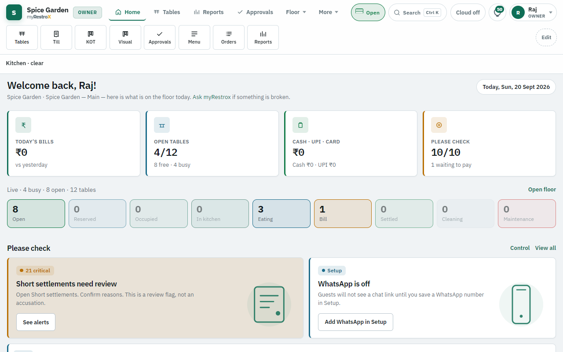
Task: Click the notification icon with 50 badge
Action: (x=497, y=12)
